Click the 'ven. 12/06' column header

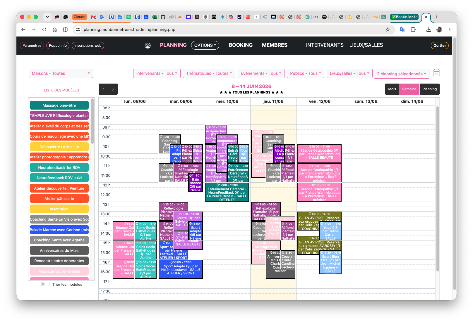[x=320, y=101]
